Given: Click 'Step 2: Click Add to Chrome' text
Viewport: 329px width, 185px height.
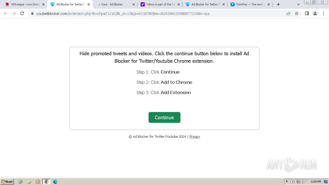Looking at the screenshot, I should (164, 82).
